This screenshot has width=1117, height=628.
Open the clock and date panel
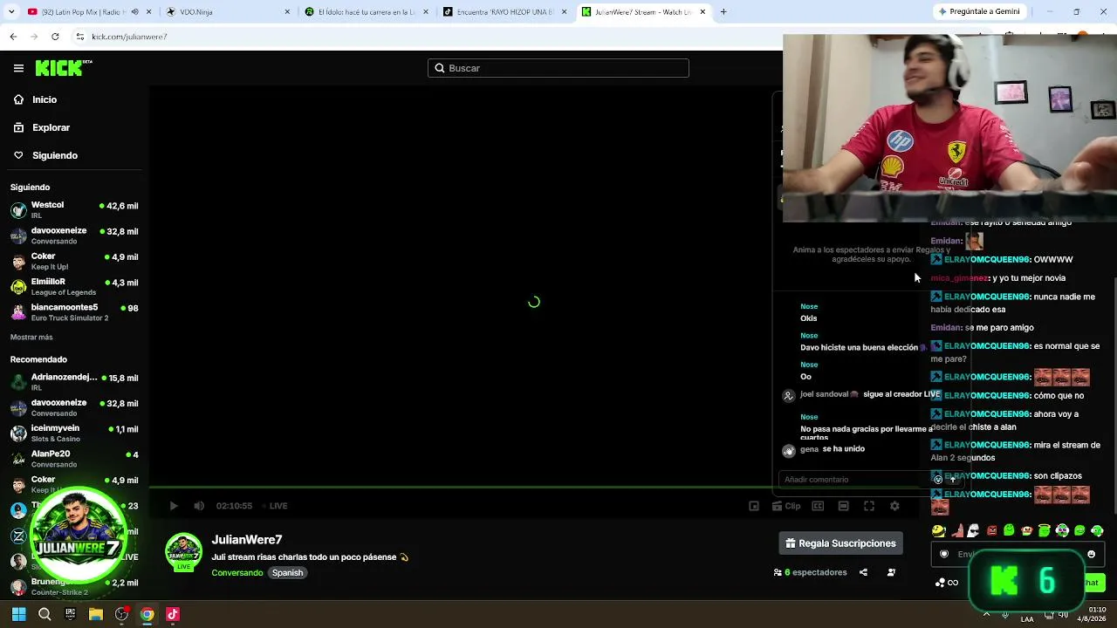1093,614
